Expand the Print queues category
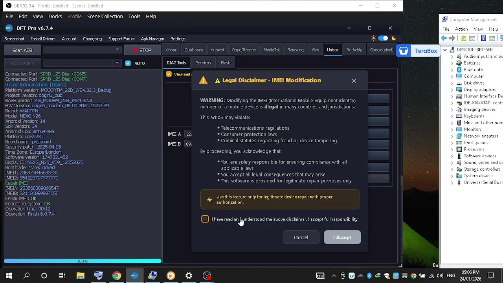 [452, 143]
